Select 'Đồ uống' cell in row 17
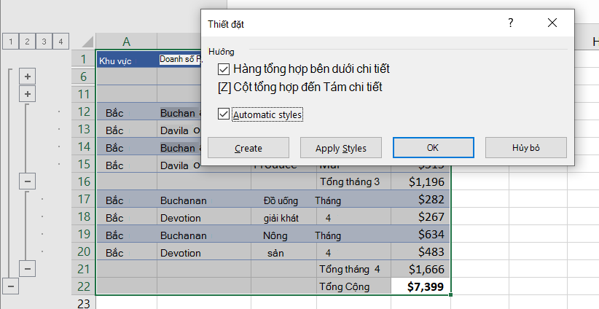Image resolution: width=599 pixels, height=309 pixels. click(284, 199)
